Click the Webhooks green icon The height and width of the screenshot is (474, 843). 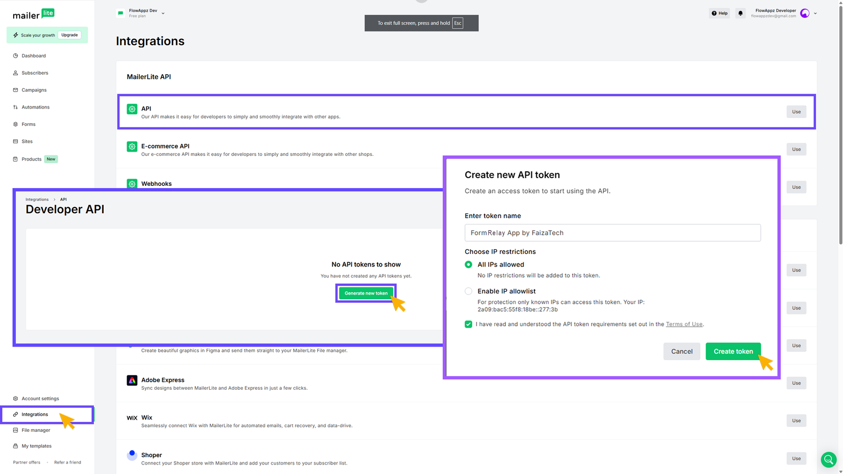(132, 183)
